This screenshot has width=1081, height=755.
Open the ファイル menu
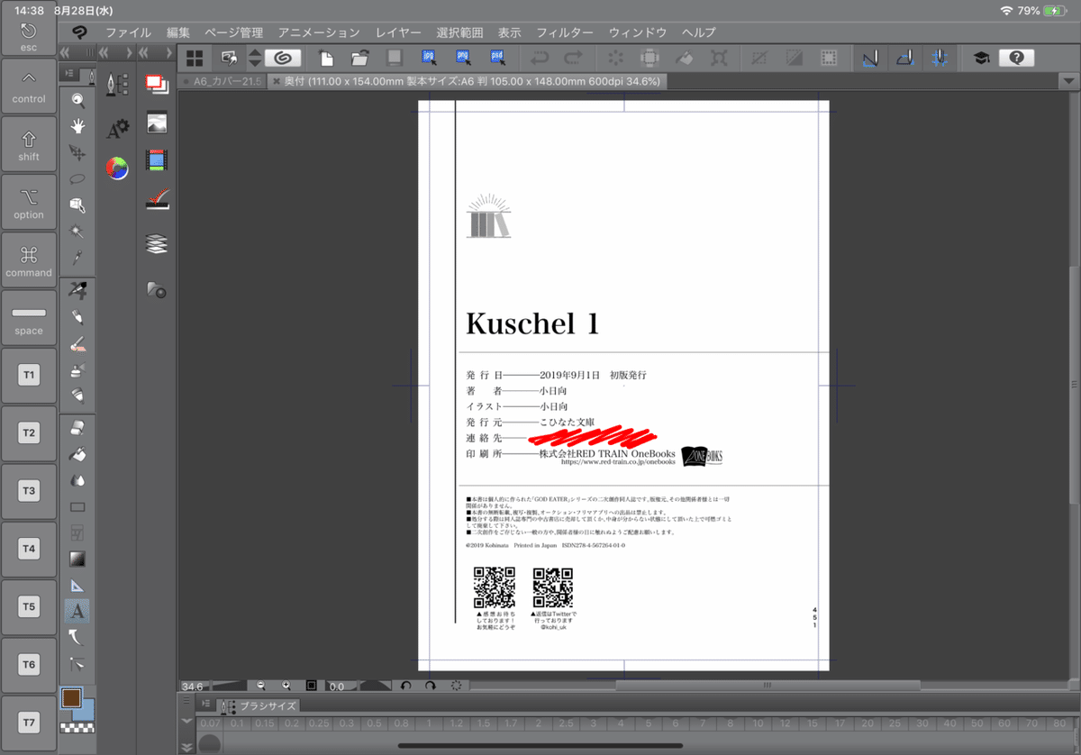pos(128,32)
